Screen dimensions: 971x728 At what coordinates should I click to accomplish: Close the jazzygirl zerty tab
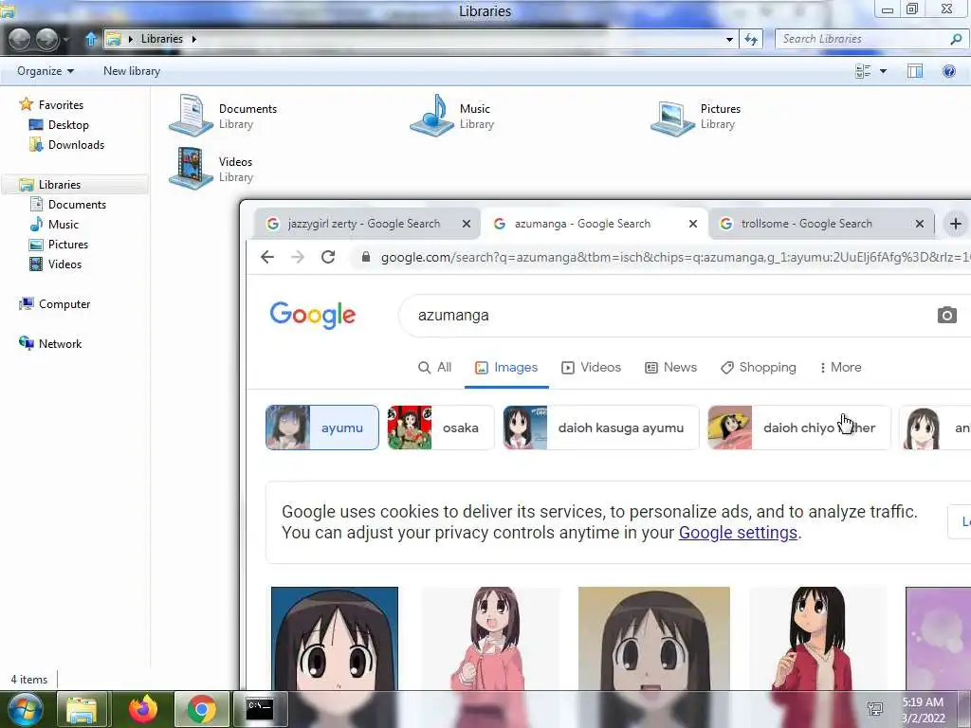coord(467,224)
